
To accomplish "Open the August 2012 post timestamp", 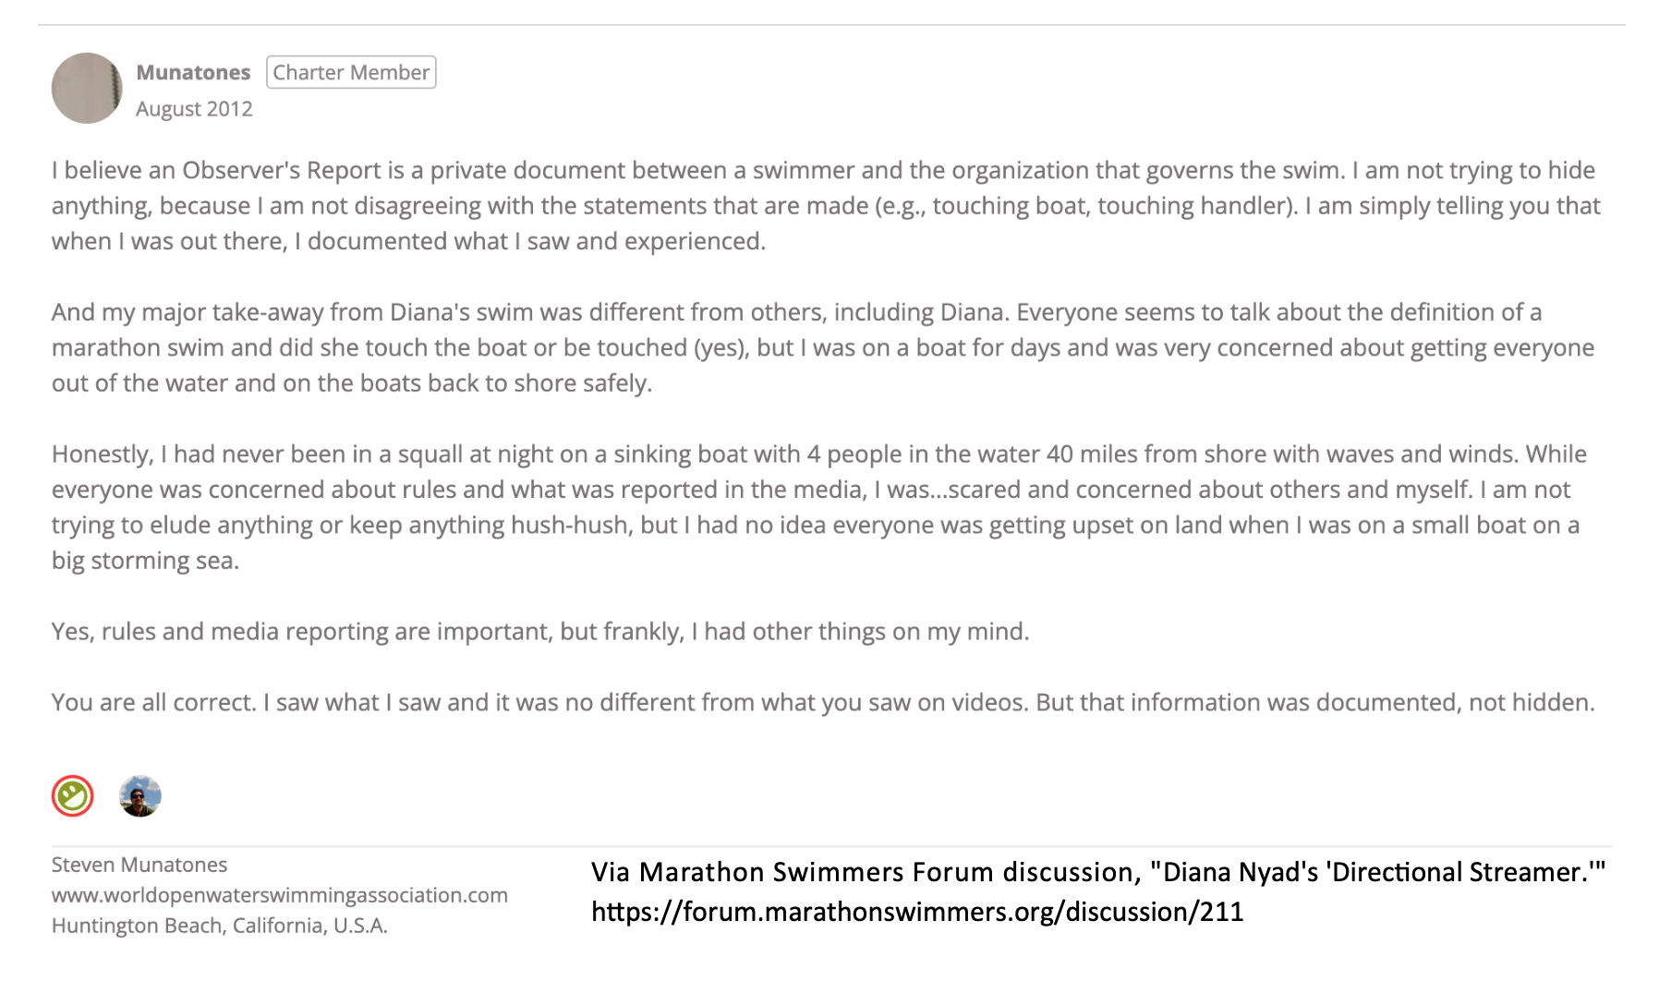I will tap(194, 109).
